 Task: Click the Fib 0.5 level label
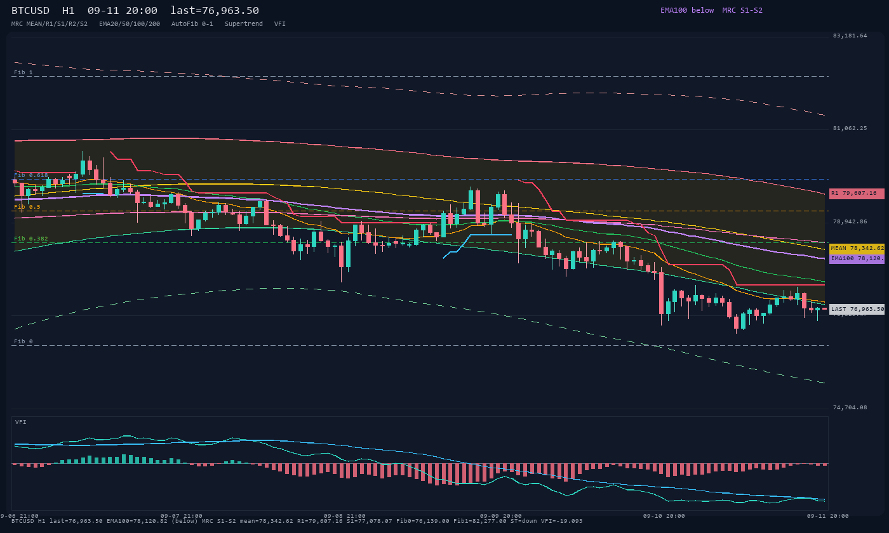tap(27, 207)
